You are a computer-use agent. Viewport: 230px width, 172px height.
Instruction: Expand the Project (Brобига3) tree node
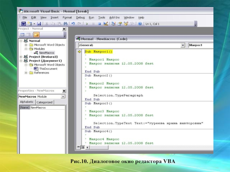(x=21, y=57)
